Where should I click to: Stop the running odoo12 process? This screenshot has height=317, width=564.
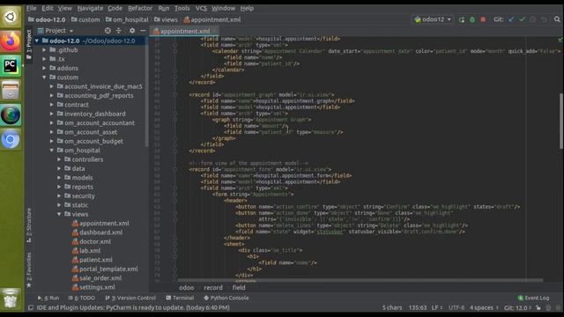[483, 19]
